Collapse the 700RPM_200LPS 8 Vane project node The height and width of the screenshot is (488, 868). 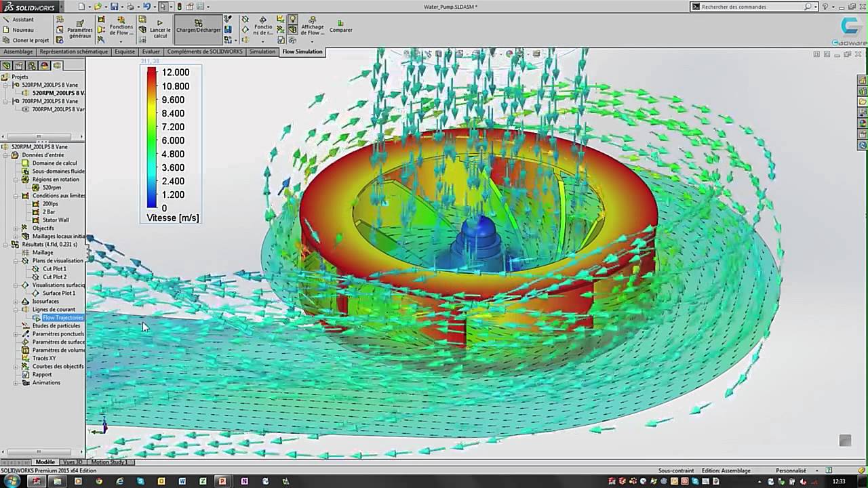click(x=6, y=101)
